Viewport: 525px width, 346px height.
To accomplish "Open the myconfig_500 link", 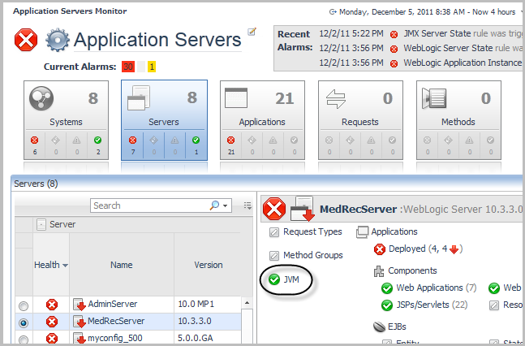I will click(115, 338).
